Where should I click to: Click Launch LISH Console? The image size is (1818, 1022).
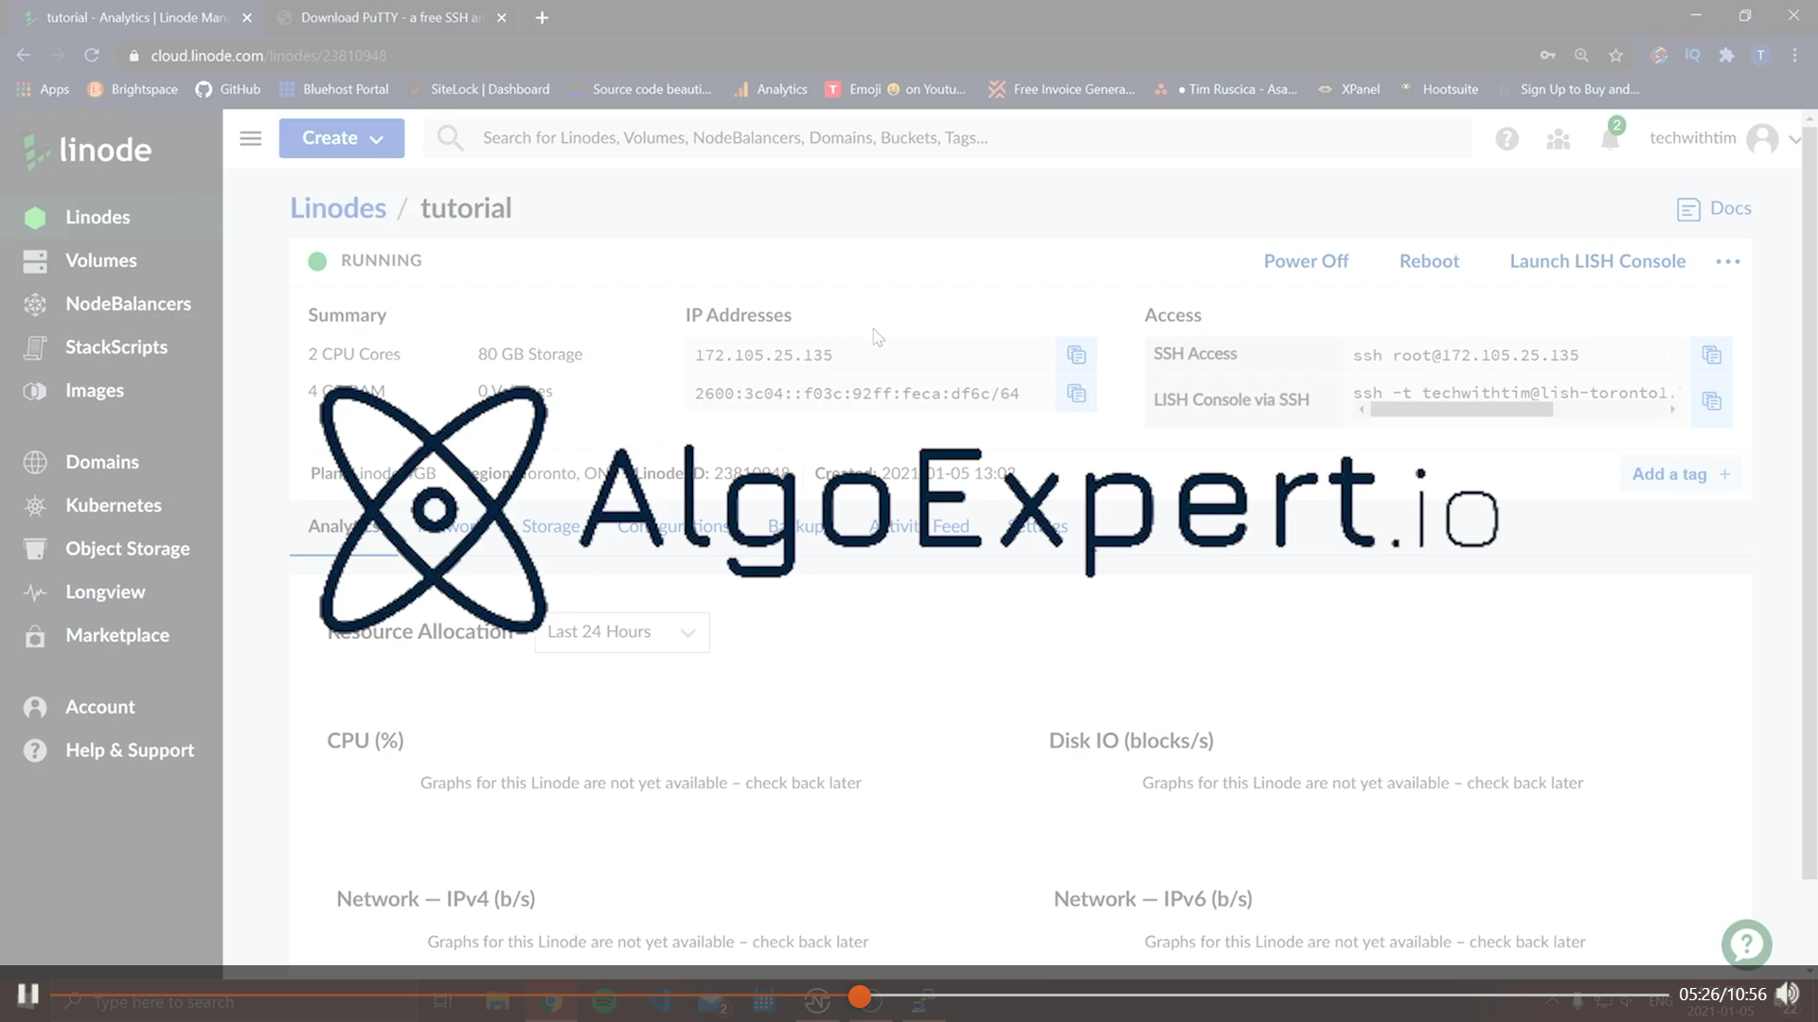click(1596, 261)
